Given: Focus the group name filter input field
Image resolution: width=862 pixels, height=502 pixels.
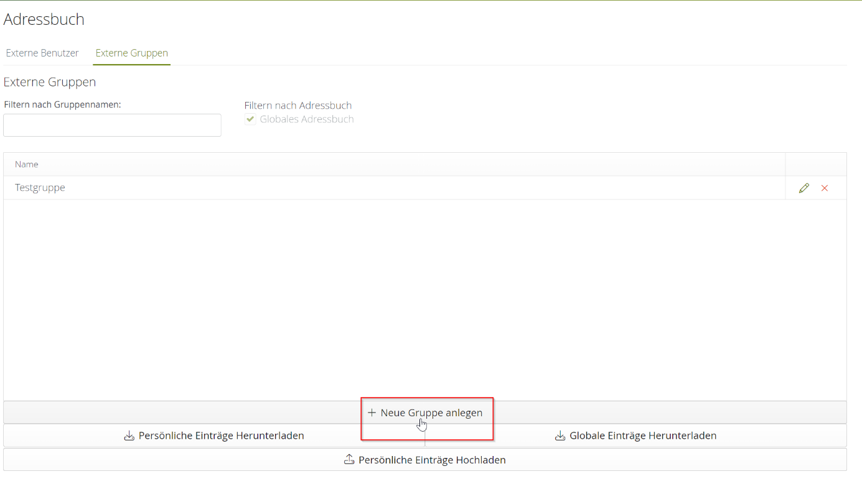Looking at the screenshot, I should pos(112,125).
